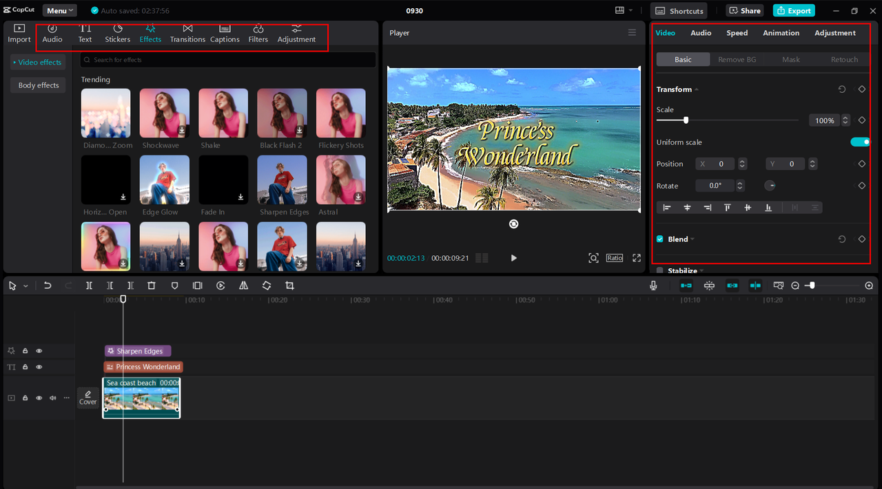Click the Rotate degree stepper arrows
Image resolution: width=882 pixels, height=489 pixels.
[740, 186]
